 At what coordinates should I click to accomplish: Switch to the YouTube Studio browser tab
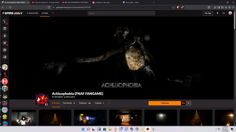click(46, 2)
